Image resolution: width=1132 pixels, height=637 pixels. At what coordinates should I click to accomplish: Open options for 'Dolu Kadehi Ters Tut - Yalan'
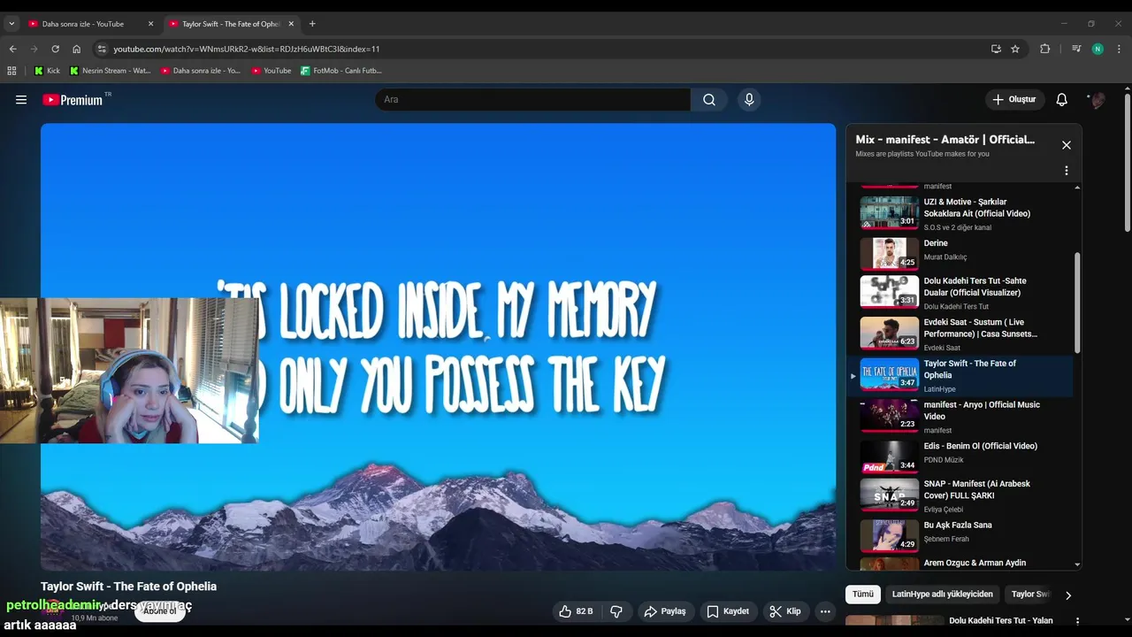point(1076,621)
